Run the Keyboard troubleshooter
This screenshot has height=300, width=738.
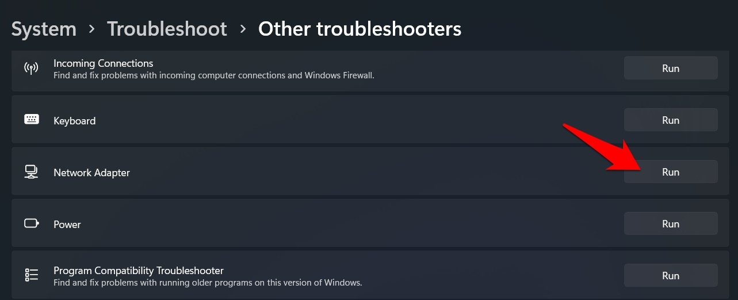670,120
